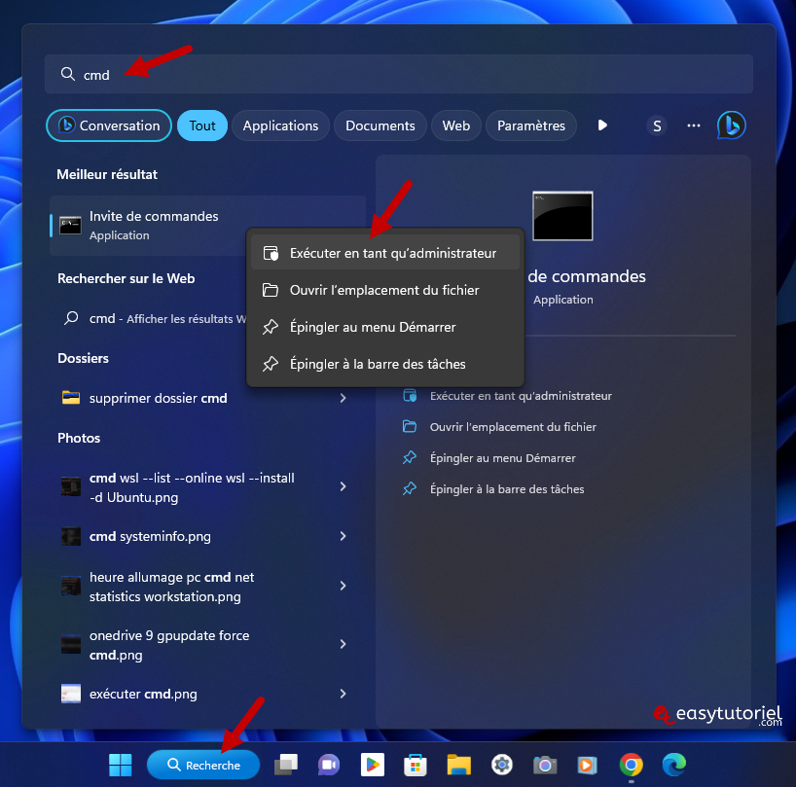Image resolution: width=796 pixels, height=787 pixels.
Task: Select the Tout filter tab
Action: coord(202,125)
